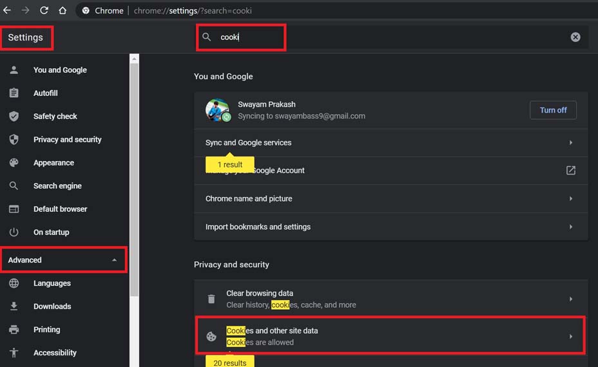Click the sidebar vertical scrollbar thumb
598x367 pixels.
pyautogui.click(x=134, y=180)
